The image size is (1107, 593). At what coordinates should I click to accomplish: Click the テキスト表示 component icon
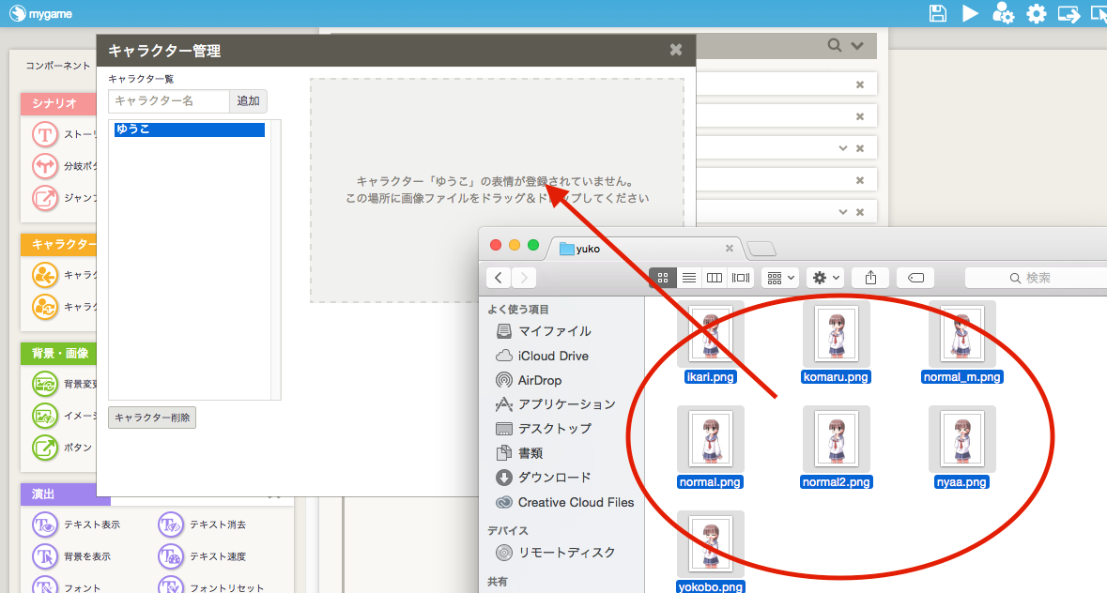click(x=45, y=525)
